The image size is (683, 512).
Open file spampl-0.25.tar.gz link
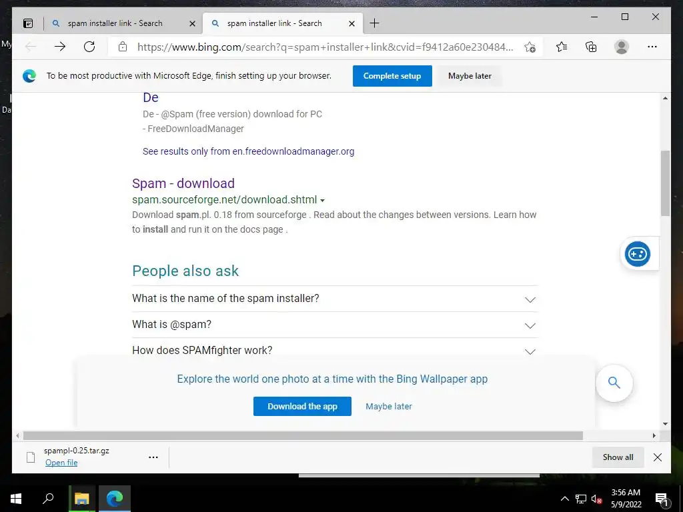click(61, 463)
